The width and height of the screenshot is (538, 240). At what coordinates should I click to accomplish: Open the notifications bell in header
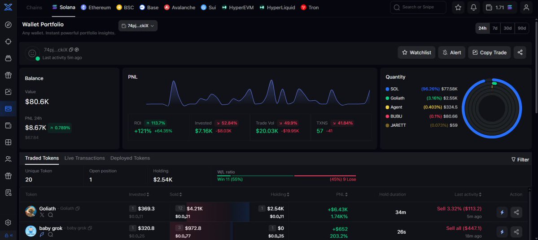pos(473,7)
